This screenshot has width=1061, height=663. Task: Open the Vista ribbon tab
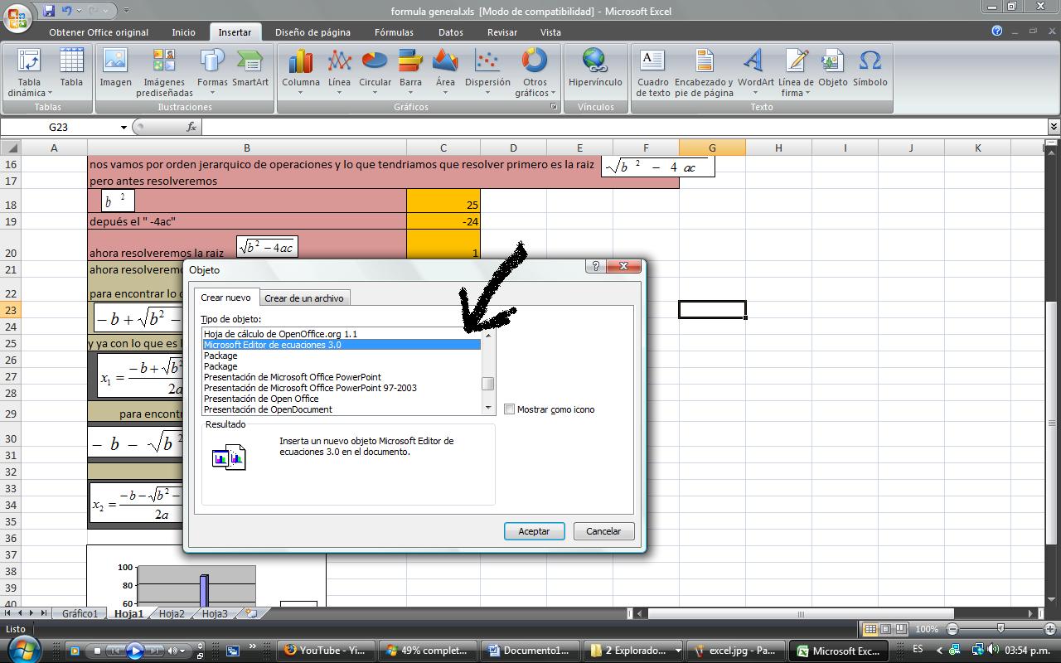[550, 32]
